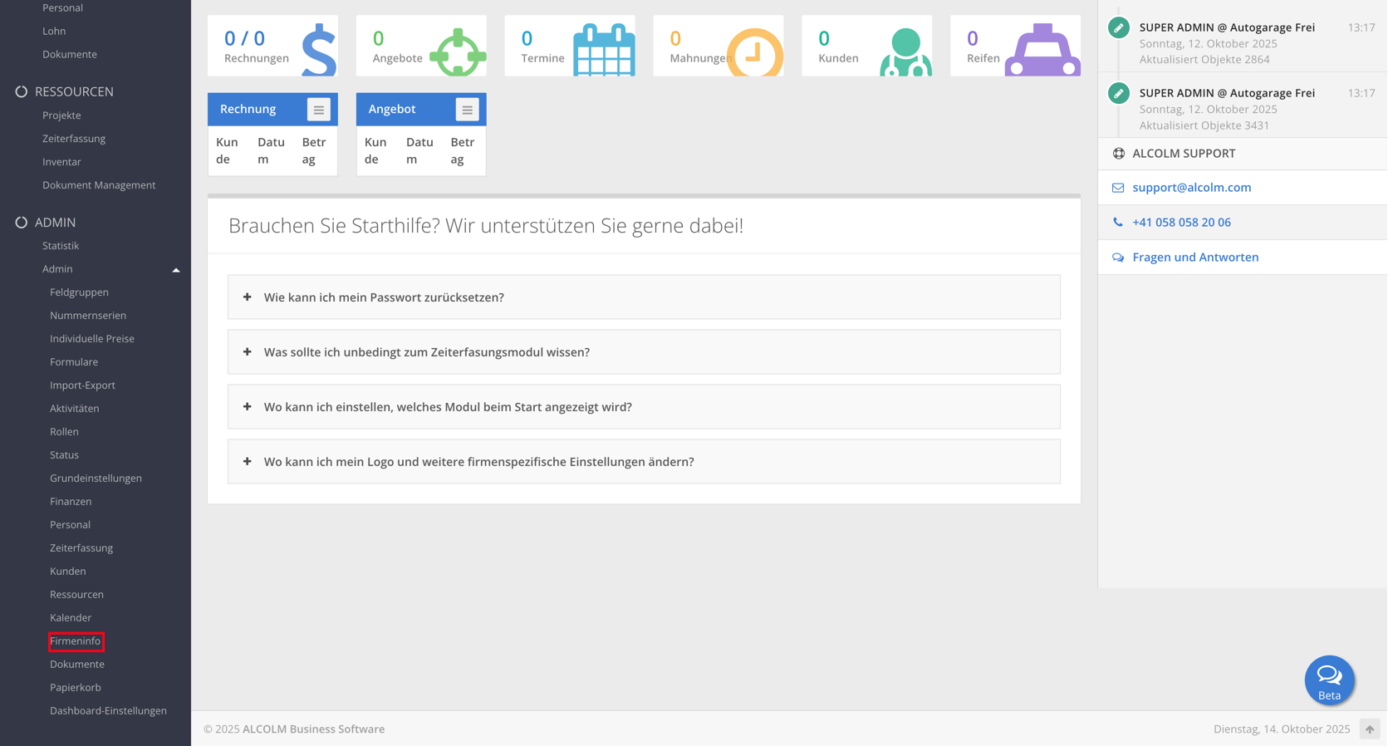This screenshot has height=746, width=1388.
Task: Click the scroll-to-top arrow in footer
Action: coord(1369,729)
